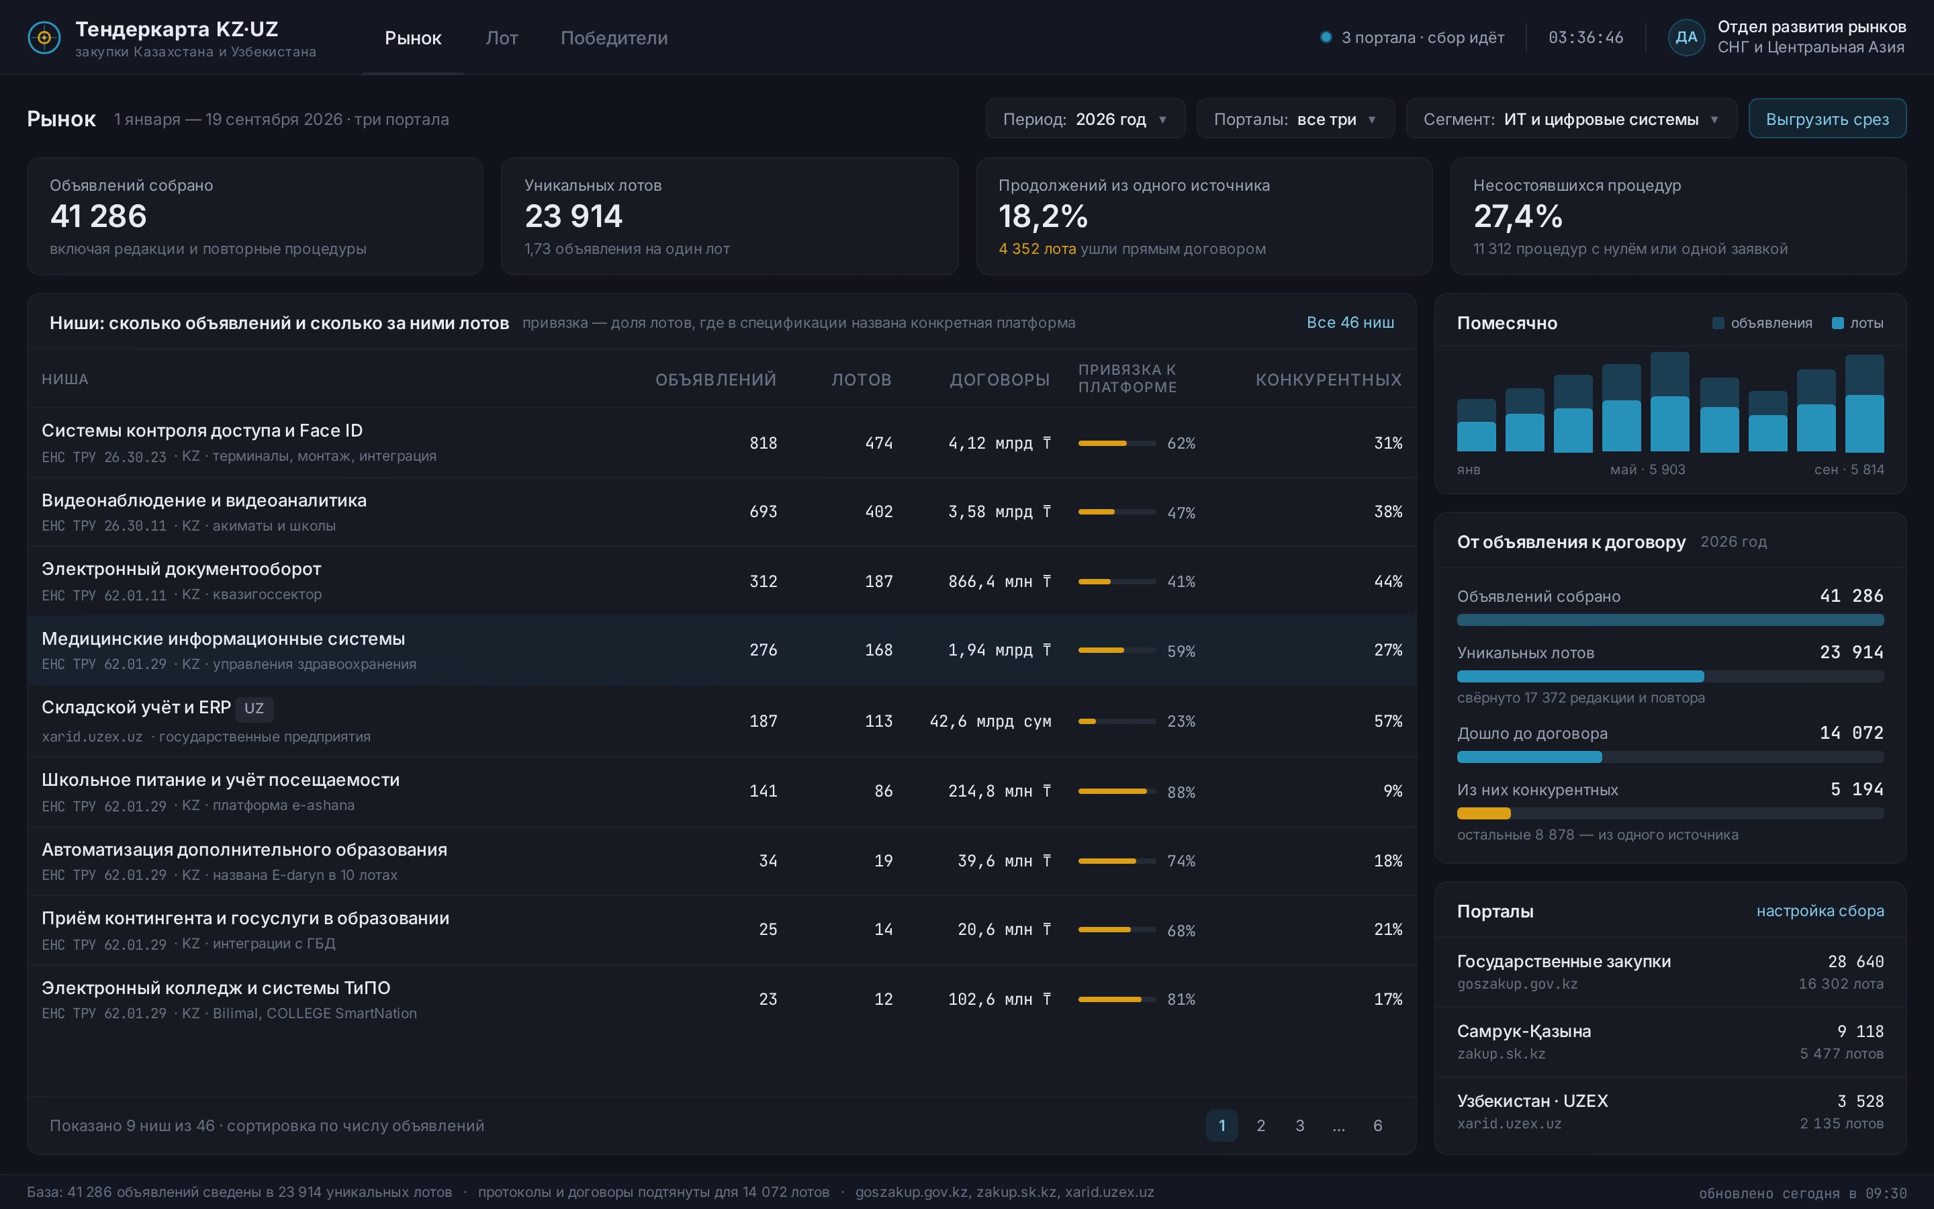Open the Узбекистан · UZEX portal row

[x=1669, y=1112]
